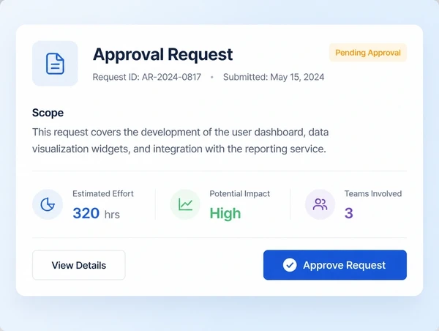
Task: Click the Scope heading
Action: coord(48,113)
